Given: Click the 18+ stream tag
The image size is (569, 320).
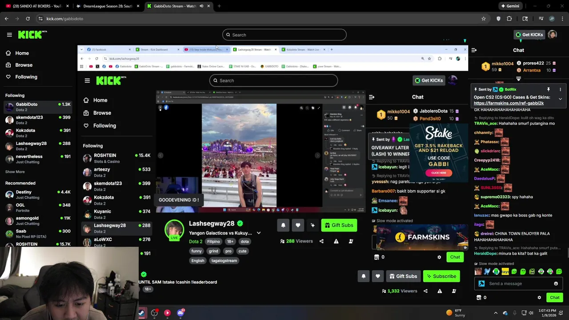Looking at the screenshot, I should (148, 289).
